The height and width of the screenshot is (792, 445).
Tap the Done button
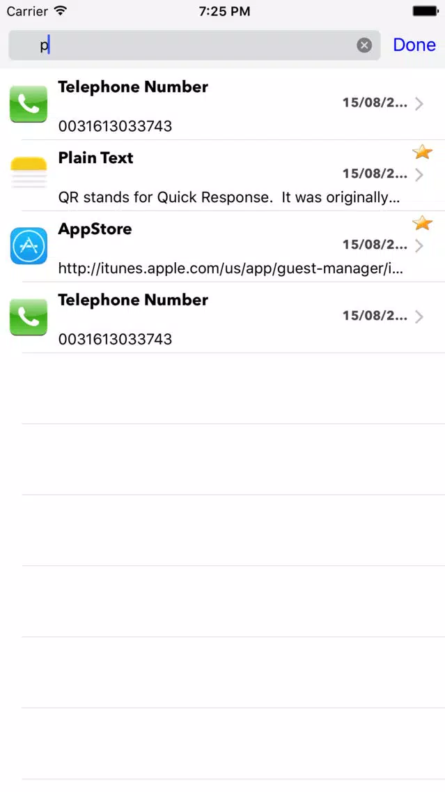coord(414,45)
